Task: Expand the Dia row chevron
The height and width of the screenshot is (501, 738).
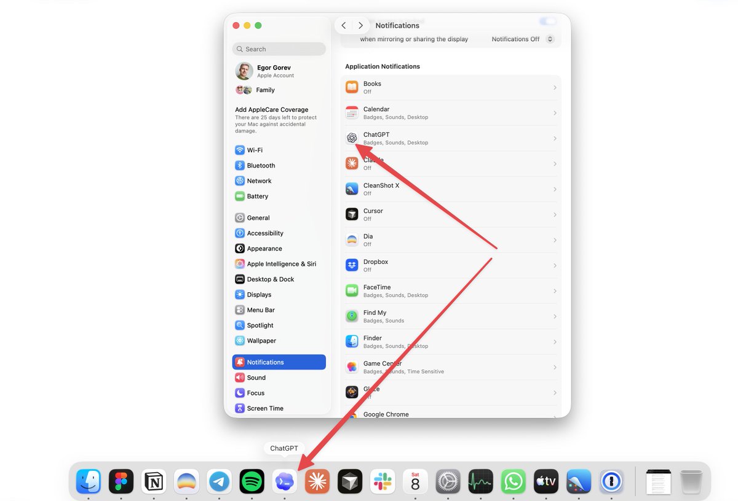Action: point(555,240)
